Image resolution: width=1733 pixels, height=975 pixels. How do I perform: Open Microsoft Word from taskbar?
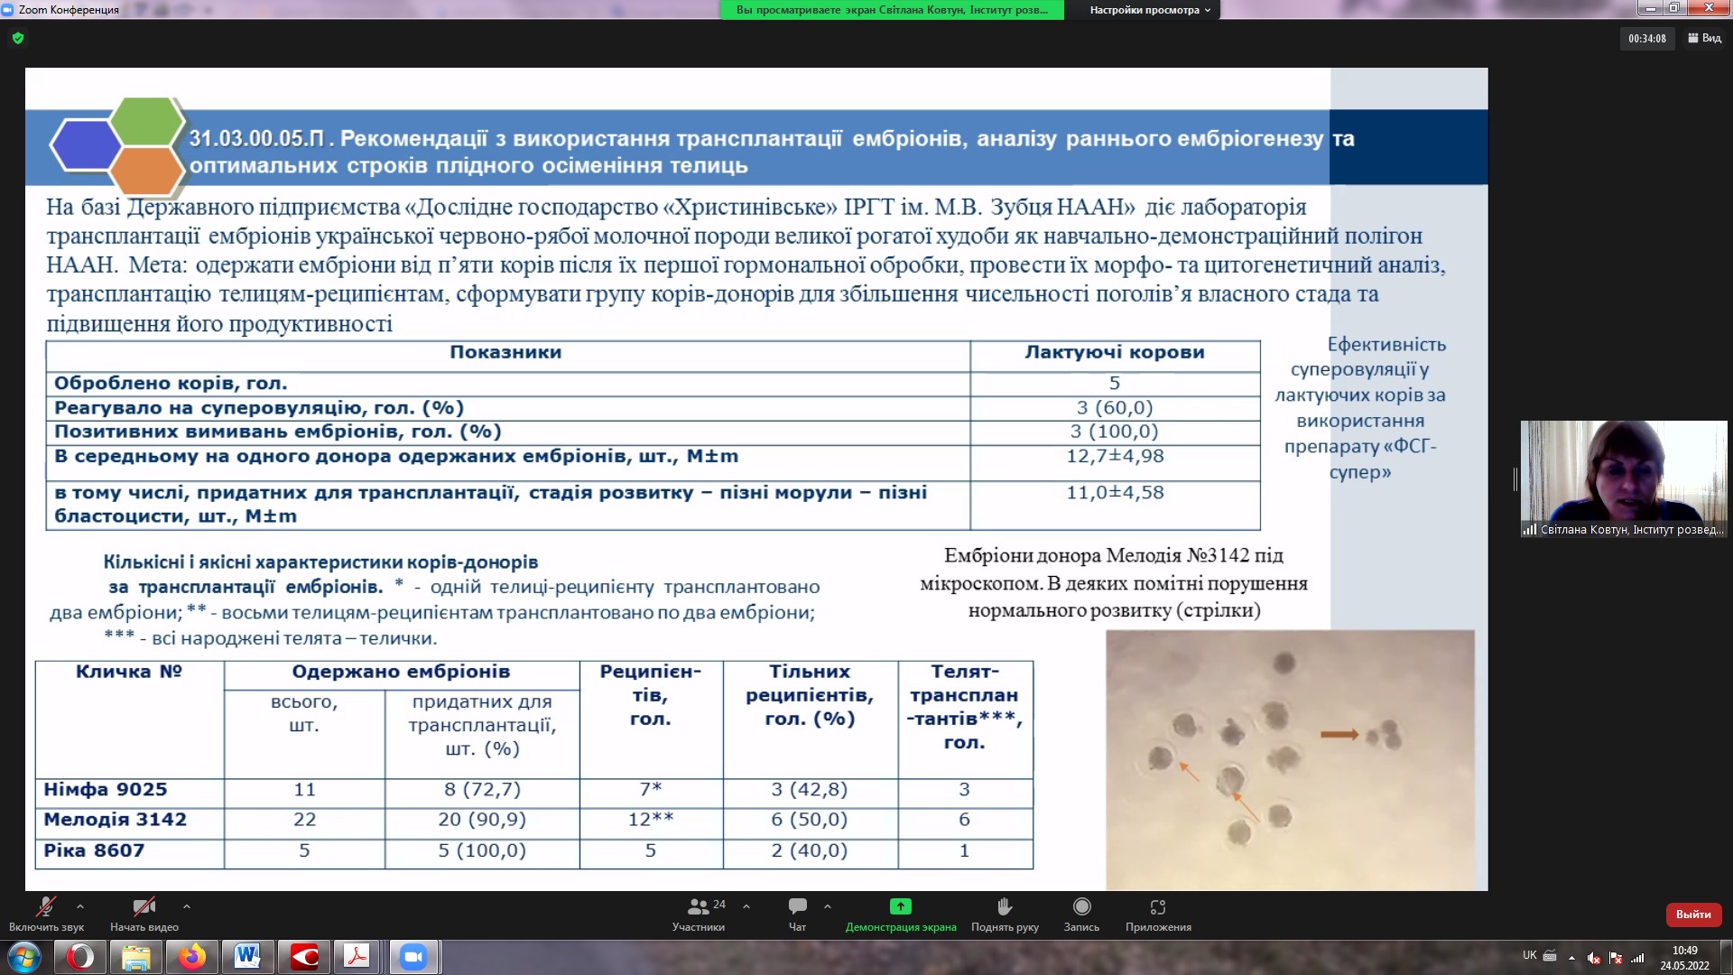247,957
